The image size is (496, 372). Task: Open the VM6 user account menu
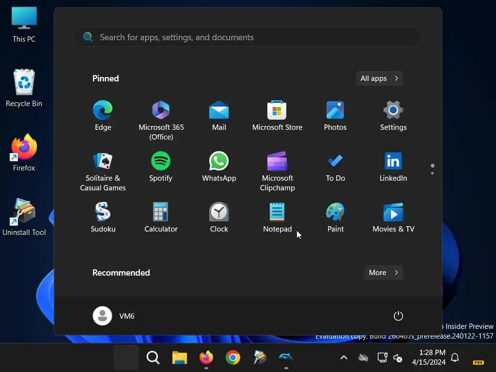(114, 316)
